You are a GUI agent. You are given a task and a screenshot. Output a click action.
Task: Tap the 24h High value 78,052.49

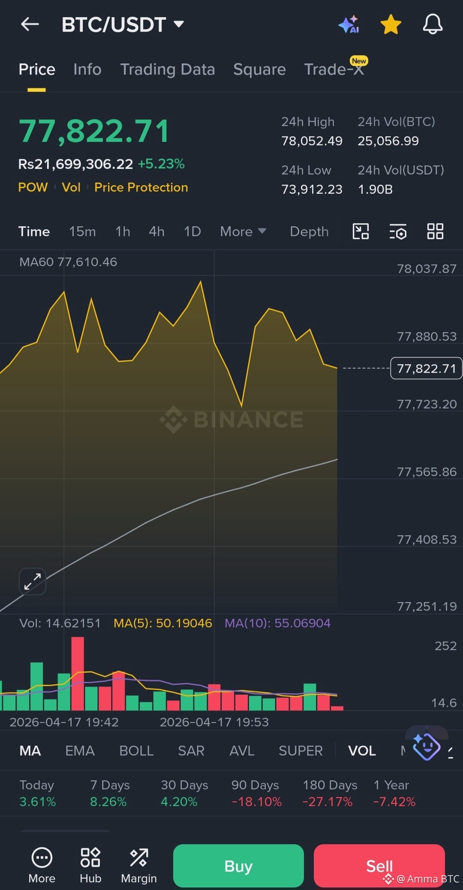click(x=312, y=141)
